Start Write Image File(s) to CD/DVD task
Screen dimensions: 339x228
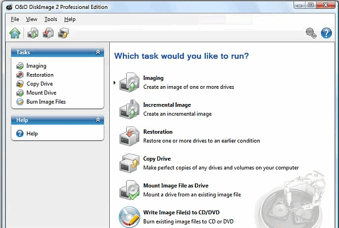(x=182, y=213)
